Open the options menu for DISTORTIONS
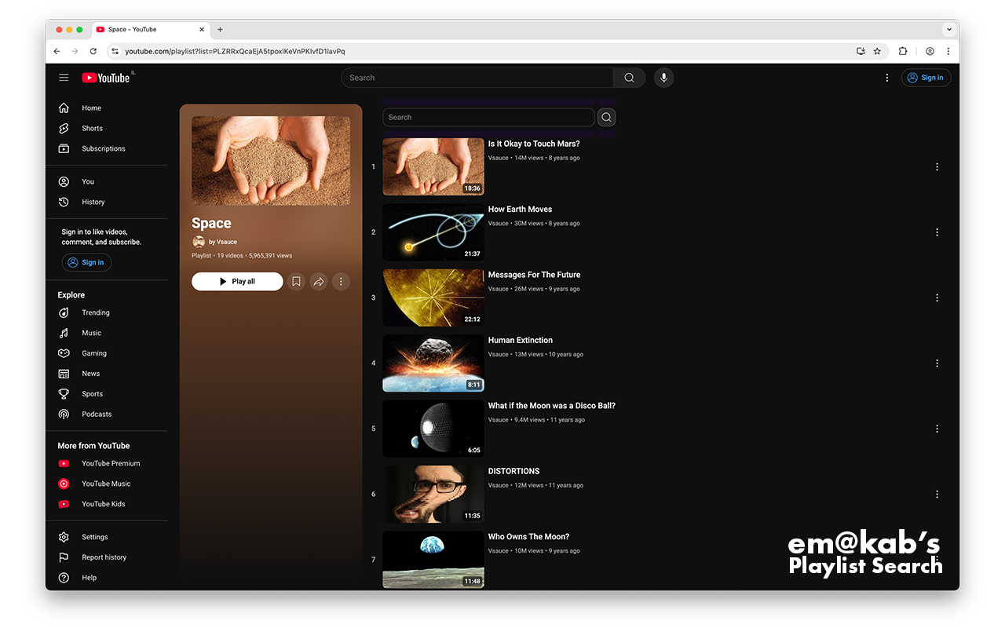Viewport: 1005px width, 628px height. coord(937,495)
